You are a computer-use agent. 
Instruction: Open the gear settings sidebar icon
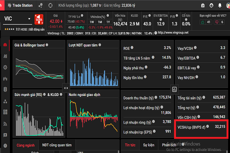[5, 67]
